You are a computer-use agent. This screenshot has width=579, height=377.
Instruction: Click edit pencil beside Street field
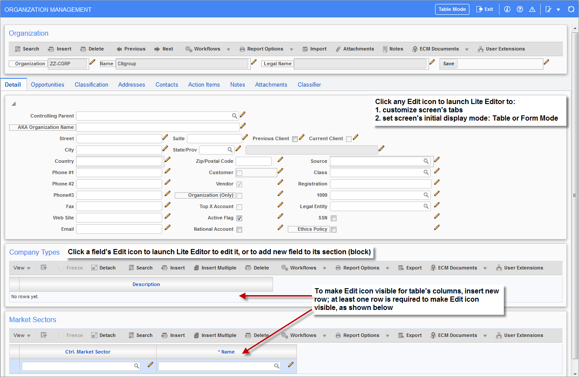tap(165, 137)
